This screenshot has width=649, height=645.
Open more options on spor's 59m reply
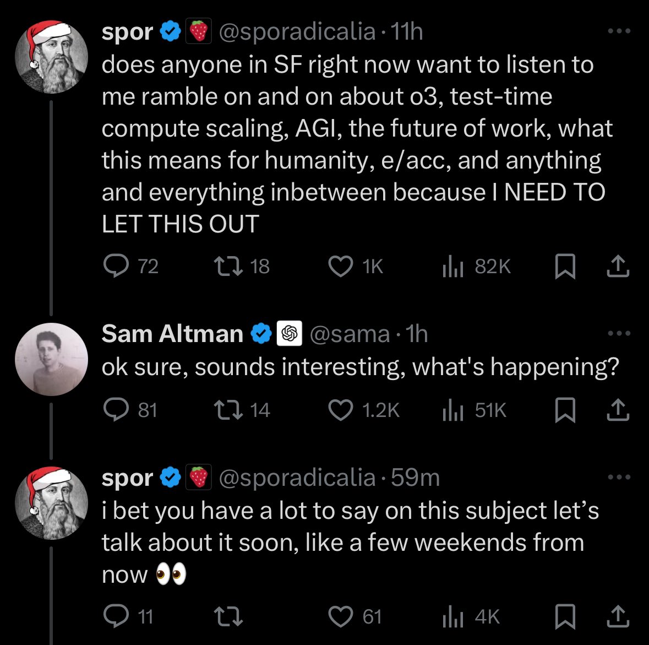click(619, 477)
